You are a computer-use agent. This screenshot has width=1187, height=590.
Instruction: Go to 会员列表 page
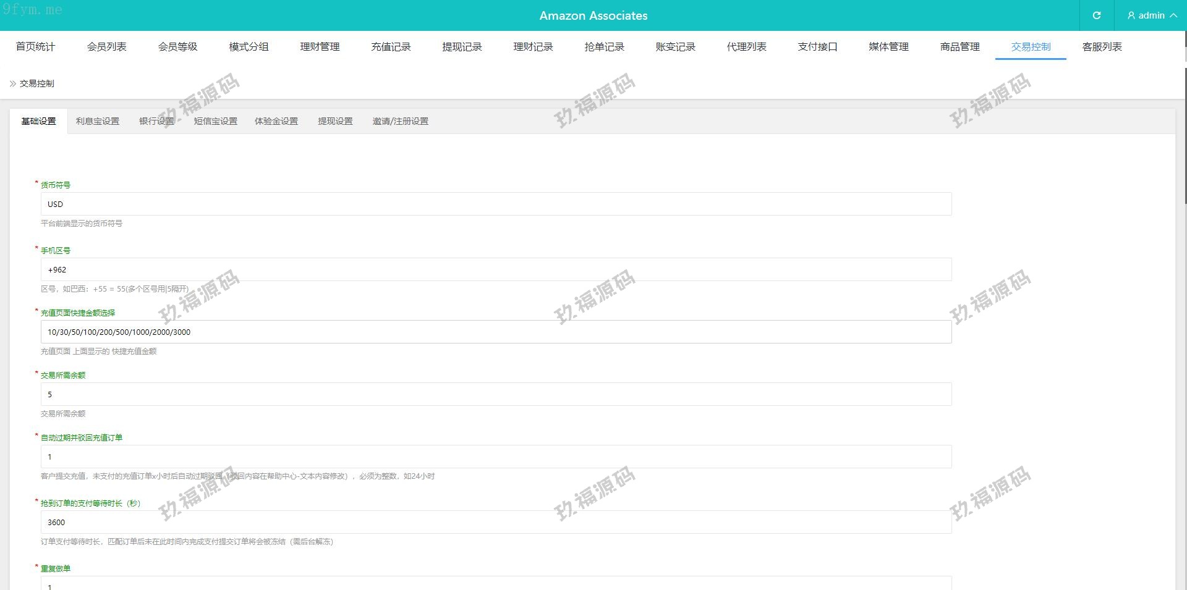click(x=106, y=47)
